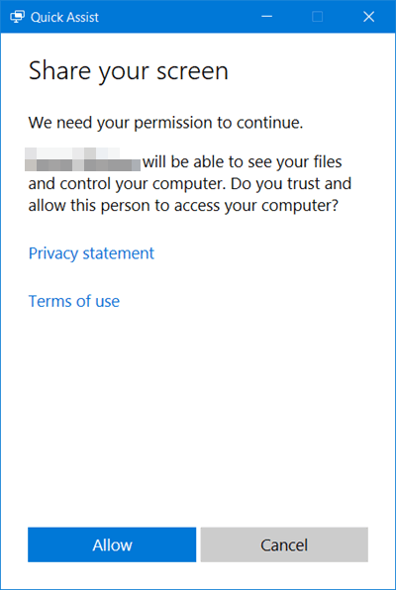Click the 'will be able to see your files' text
This screenshot has height=590, width=396.
pyautogui.click(x=243, y=162)
